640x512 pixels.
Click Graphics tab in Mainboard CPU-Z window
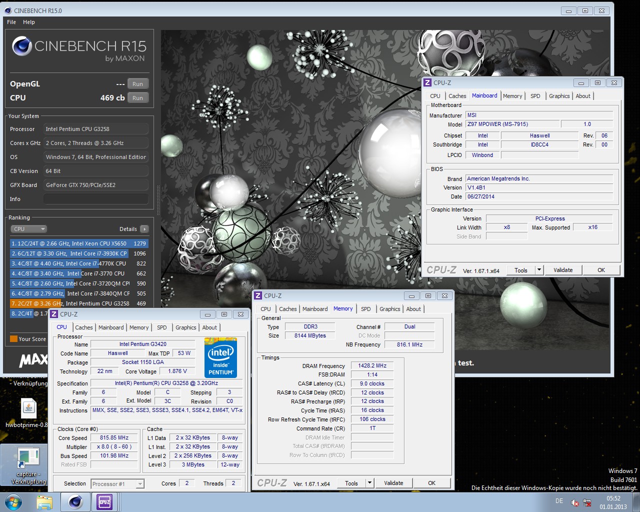559,96
